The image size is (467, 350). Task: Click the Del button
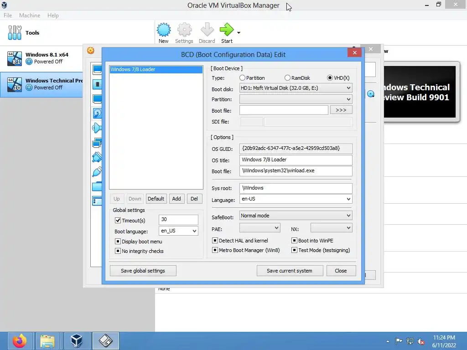(x=194, y=199)
